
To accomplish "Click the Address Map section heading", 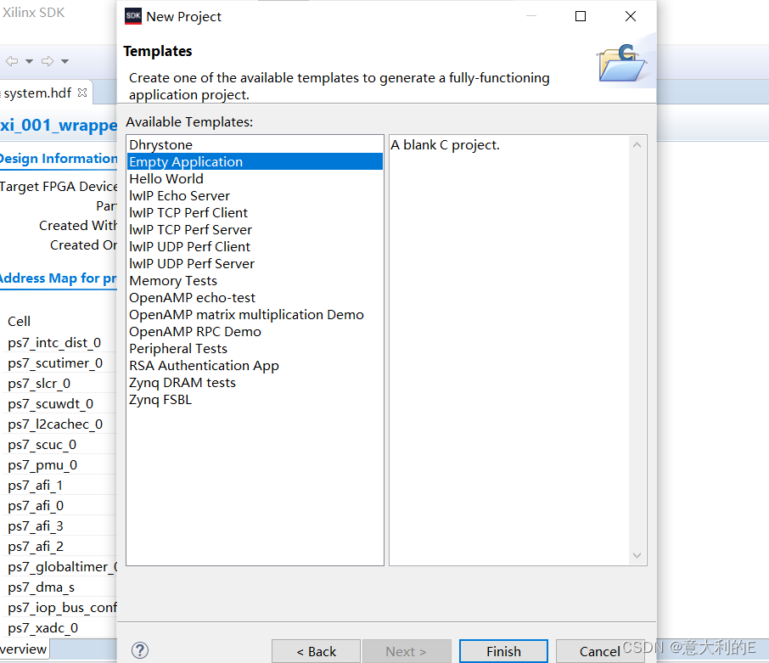I will click(x=59, y=278).
